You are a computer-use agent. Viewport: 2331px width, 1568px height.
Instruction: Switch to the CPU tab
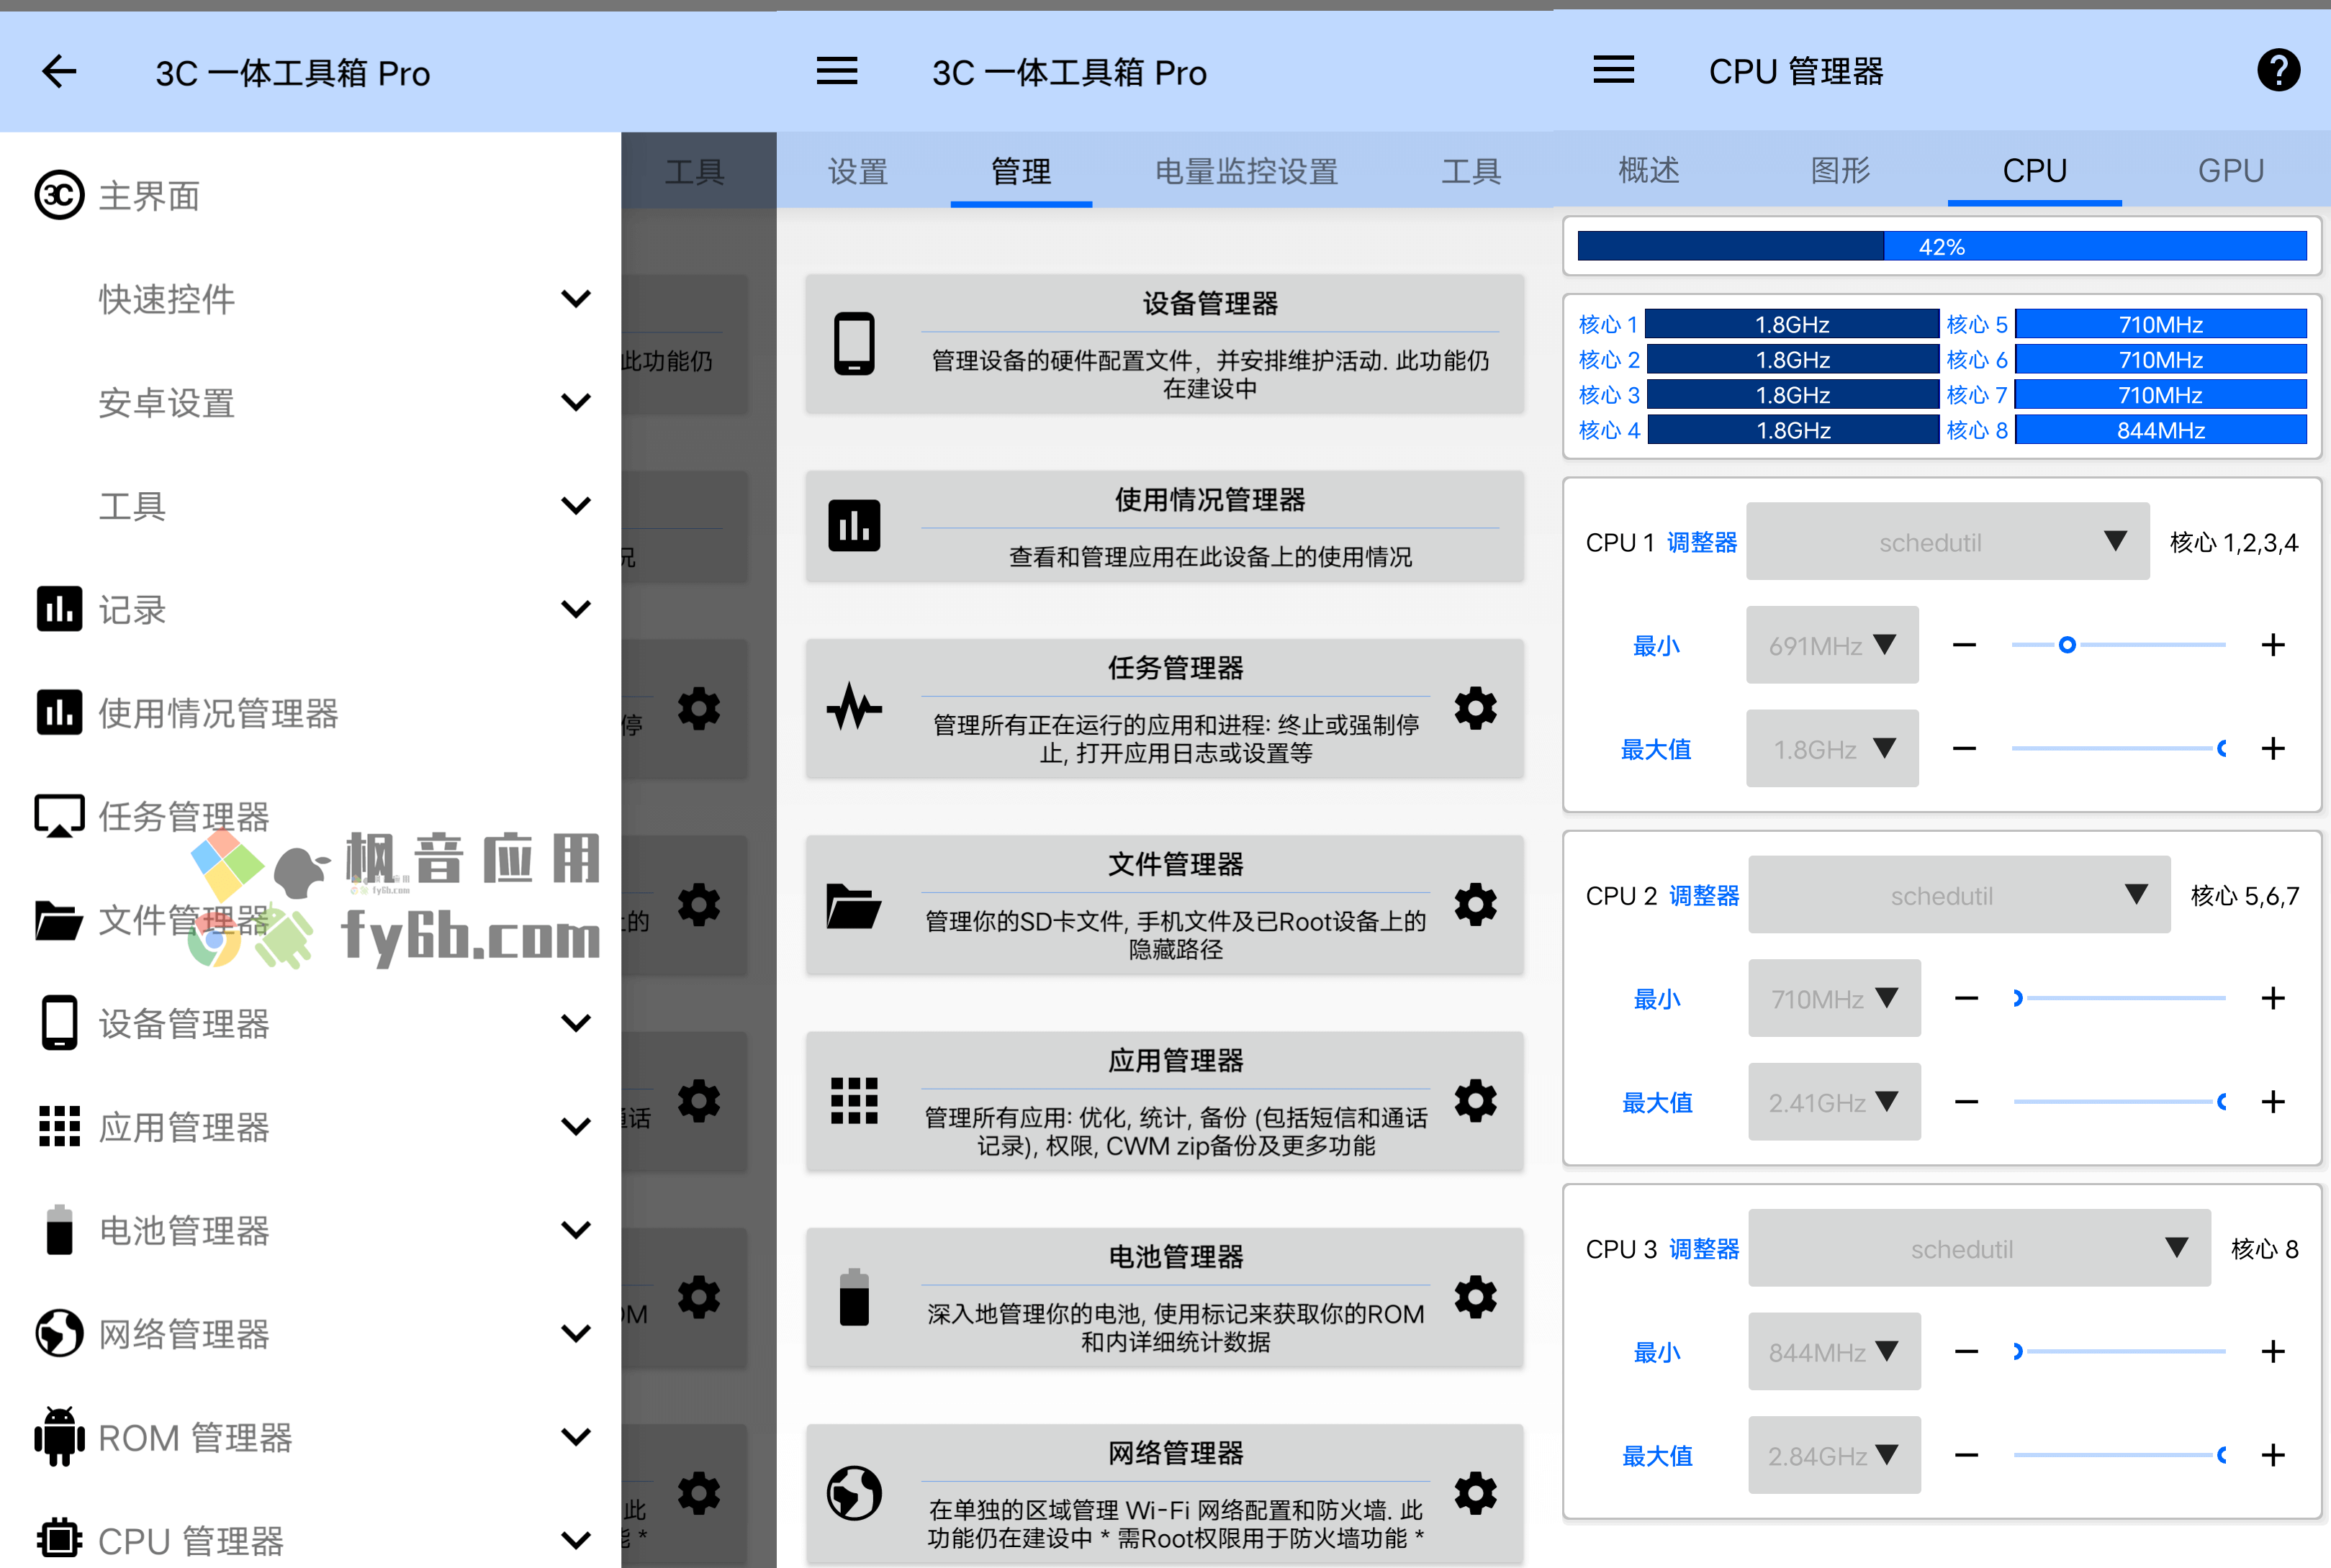pos(2034,171)
